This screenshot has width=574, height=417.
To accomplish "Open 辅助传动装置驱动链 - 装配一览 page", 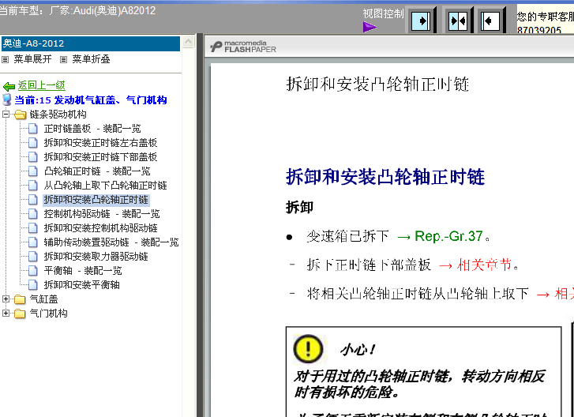I will coord(111,242).
